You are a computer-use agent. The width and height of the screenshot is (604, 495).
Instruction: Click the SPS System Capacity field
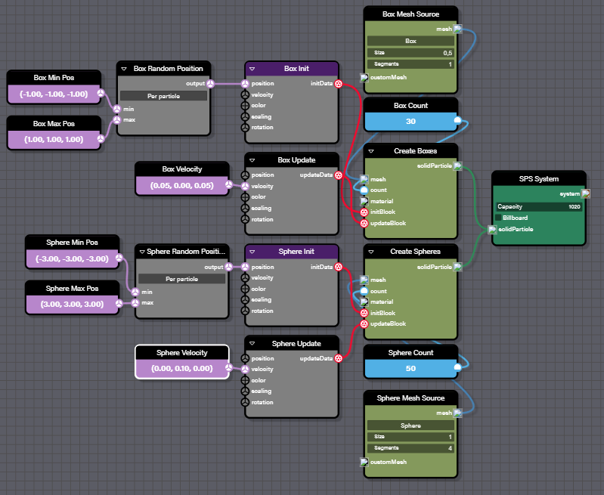click(539, 207)
